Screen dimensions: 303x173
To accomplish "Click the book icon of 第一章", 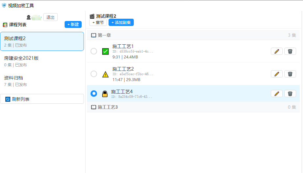I will pyautogui.click(x=93, y=35).
